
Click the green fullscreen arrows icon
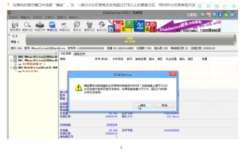[x=208, y=6]
